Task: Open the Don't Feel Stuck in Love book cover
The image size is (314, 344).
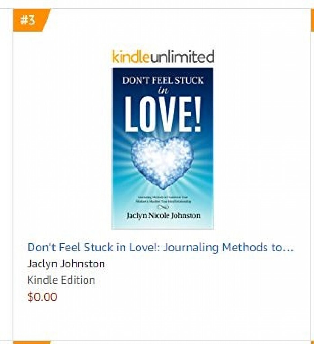Action: point(163,148)
